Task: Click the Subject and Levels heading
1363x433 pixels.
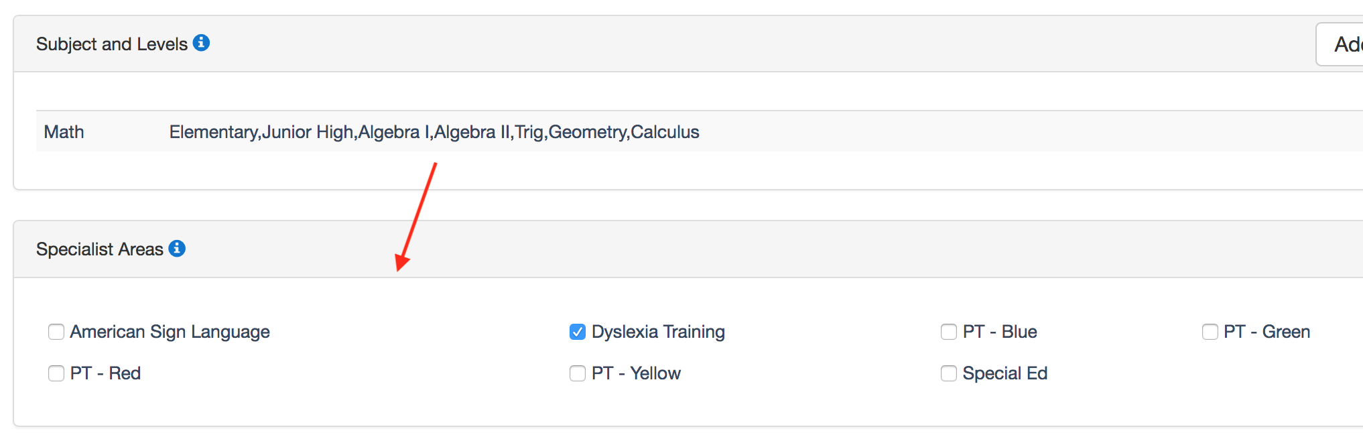Action: coord(111,44)
